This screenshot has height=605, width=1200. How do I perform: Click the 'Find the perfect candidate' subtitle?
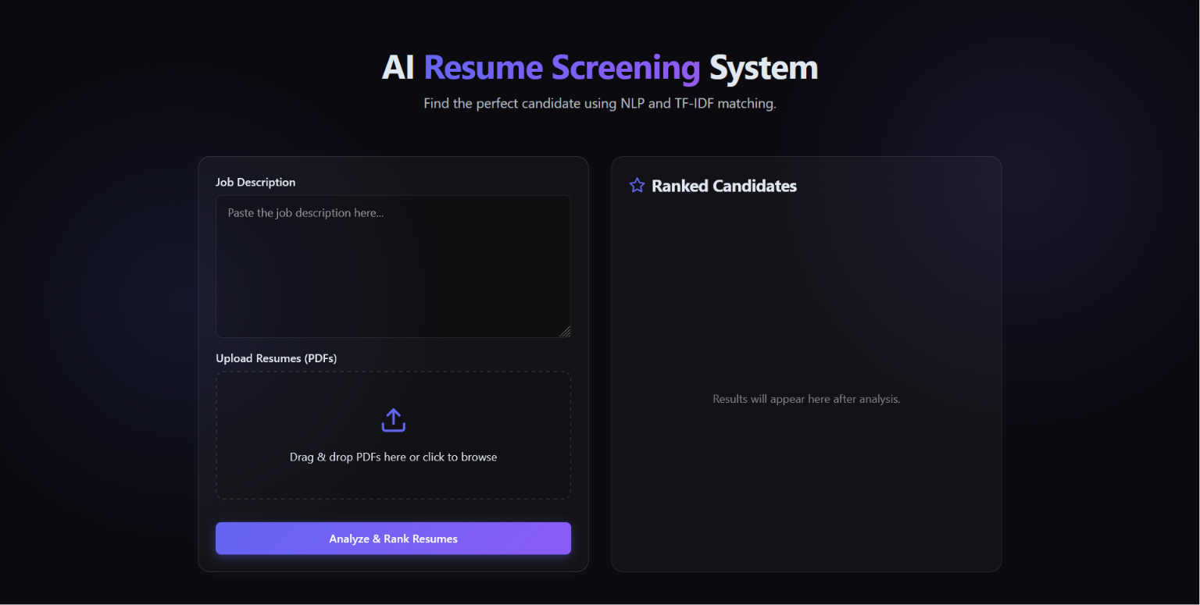[x=600, y=103]
